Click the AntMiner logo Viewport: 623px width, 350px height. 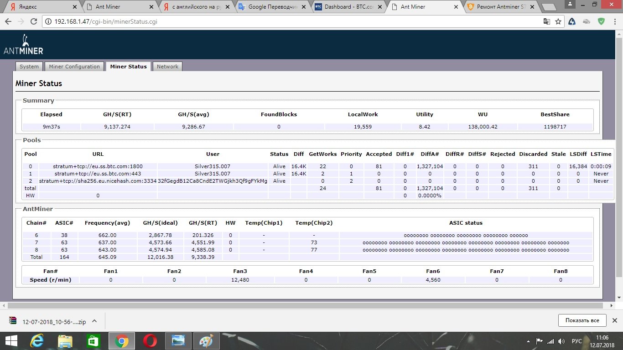pos(23,45)
